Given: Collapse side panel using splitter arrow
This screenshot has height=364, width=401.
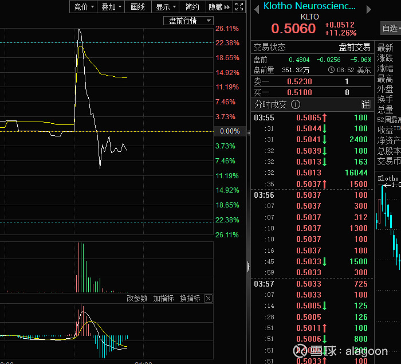Looking at the screenshot, I should (x=248, y=267).
